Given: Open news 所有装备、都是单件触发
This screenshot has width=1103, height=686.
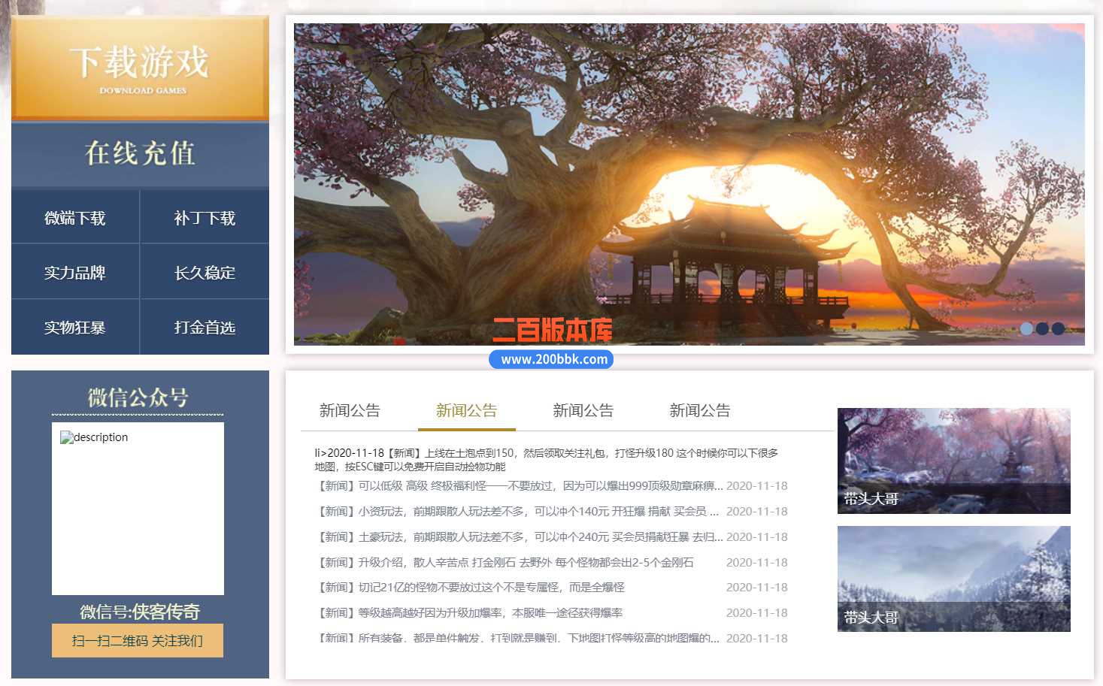Looking at the screenshot, I should tap(519, 639).
